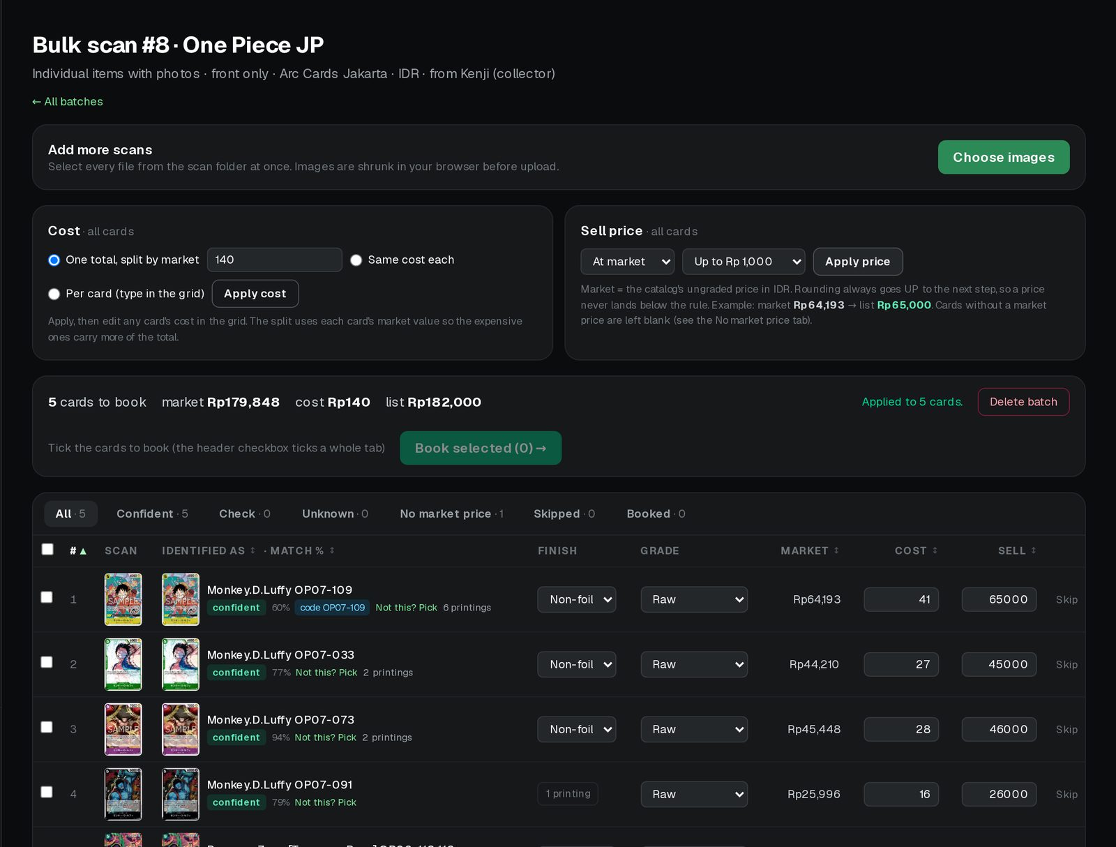Viewport: 1116px width, 847px height.
Task: Tick the checkbox for Monkey.D.Luffy OP07-091
Action: coord(47,792)
